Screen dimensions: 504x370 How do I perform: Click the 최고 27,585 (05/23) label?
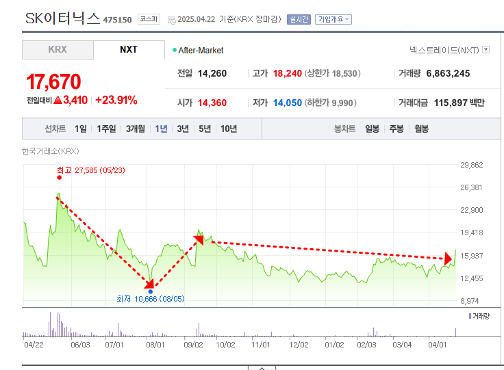[x=91, y=170]
